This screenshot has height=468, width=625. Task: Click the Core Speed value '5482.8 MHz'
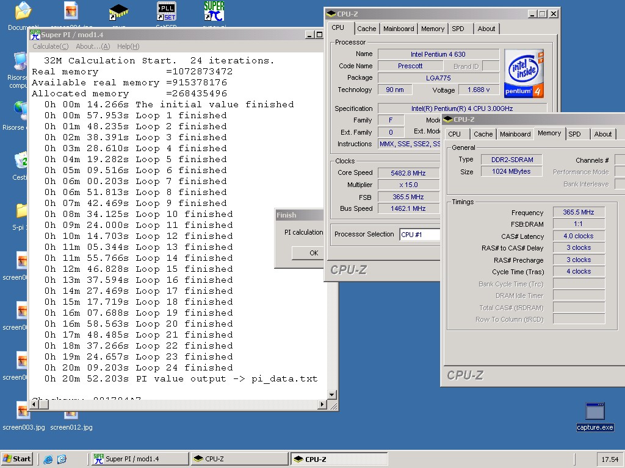(408, 173)
